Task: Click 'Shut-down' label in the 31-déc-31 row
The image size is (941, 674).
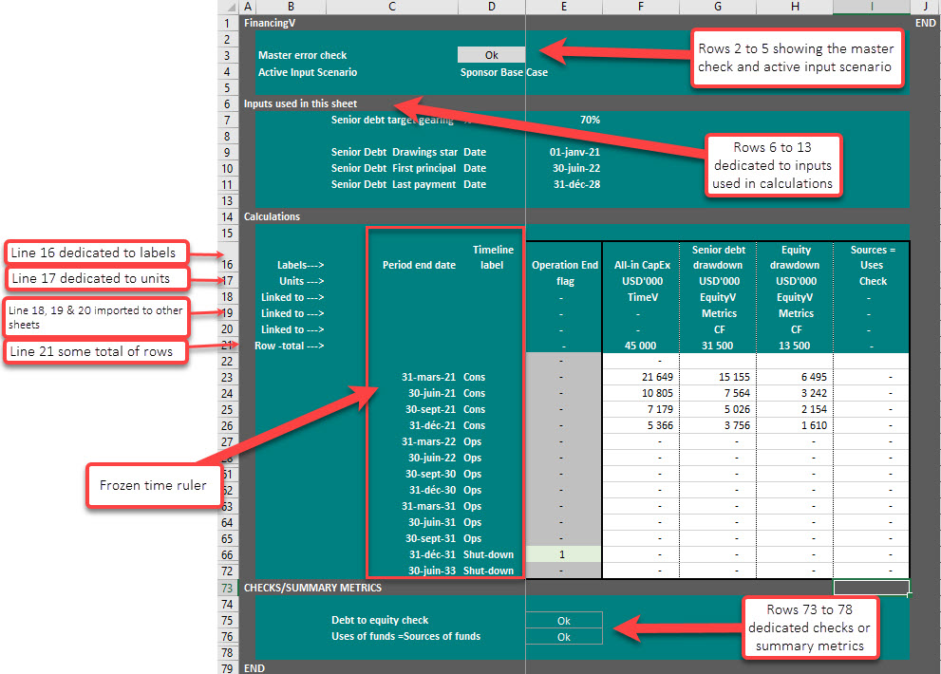Action: point(488,555)
